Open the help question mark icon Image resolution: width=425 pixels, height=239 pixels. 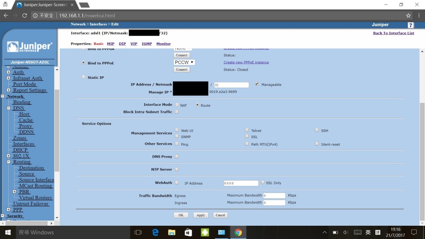tap(410, 25)
